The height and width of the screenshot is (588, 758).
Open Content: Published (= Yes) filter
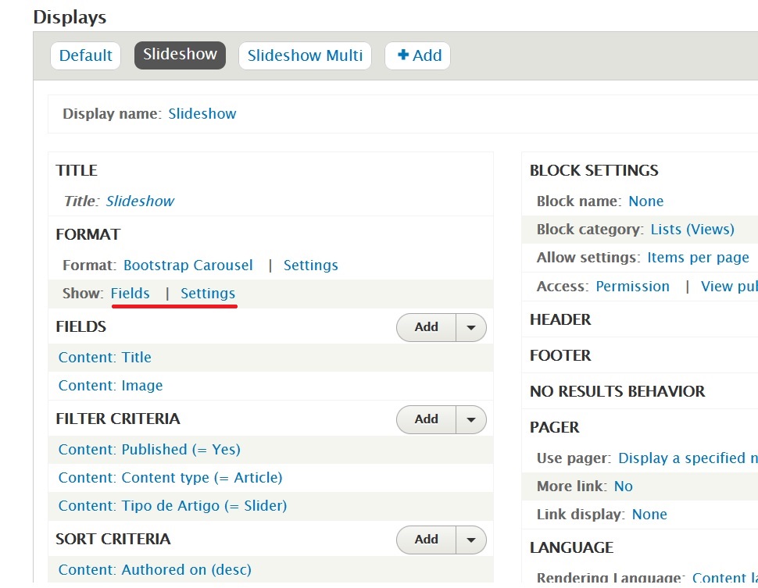(x=149, y=450)
